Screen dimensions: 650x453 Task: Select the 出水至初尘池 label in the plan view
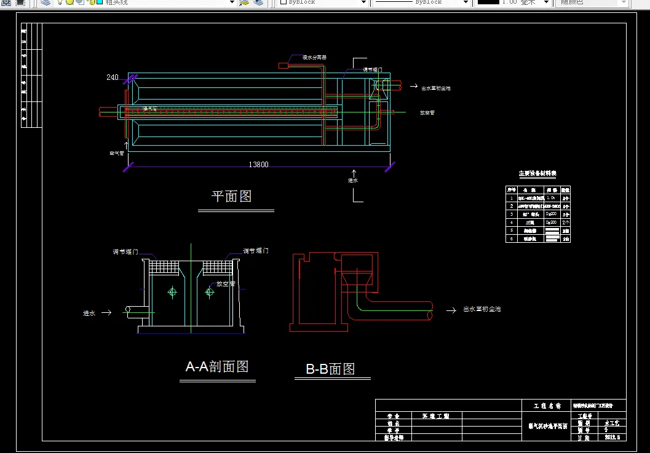tap(435, 88)
